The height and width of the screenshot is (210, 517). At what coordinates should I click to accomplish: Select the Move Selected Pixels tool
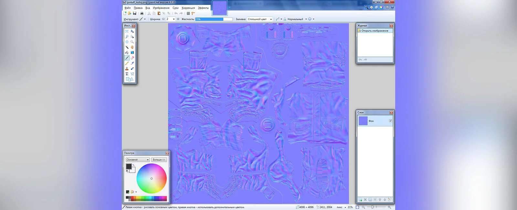pyautogui.click(x=132, y=31)
